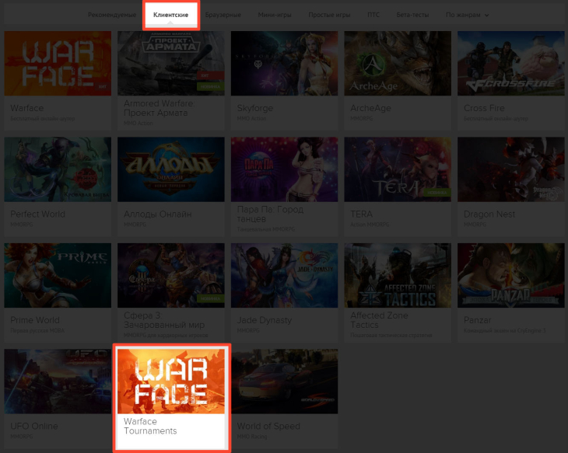The height and width of the screenshot is (453, 568).
Task: Switch to the ПТС tab
Action: tap(373, 15)
